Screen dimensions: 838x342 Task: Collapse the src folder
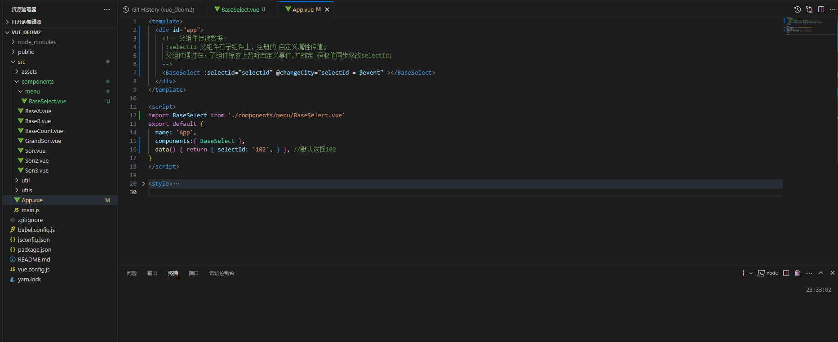click(60, 62)
